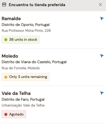Click address Urbanização Vale da Telha
Image resolution: width=106 pixels, height=124 pixels.
[x=23, y=105]
